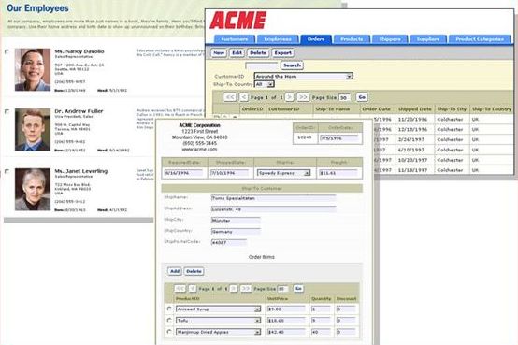Go to first page of order items
The image size is (518, 345).
pos(180,289)
